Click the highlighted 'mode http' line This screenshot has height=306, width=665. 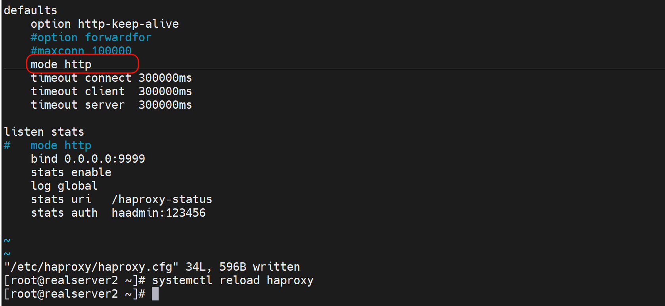pos(61,64)
